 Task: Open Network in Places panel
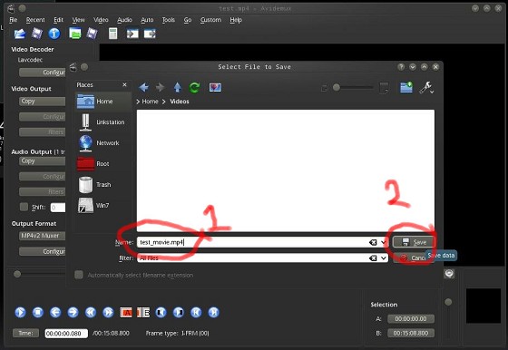[103, 142]
